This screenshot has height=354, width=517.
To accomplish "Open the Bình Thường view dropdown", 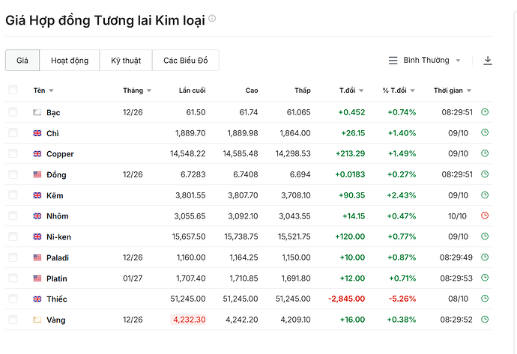I will point(424,61).
